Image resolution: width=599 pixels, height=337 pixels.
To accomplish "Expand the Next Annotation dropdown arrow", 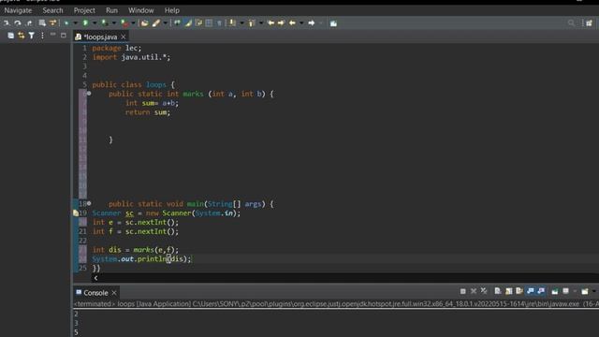I will click(241, 23).
